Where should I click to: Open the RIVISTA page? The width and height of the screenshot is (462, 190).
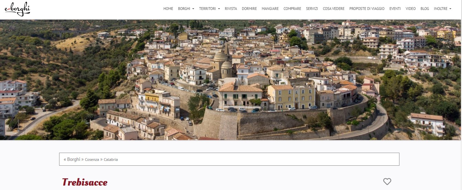point(231,9)
